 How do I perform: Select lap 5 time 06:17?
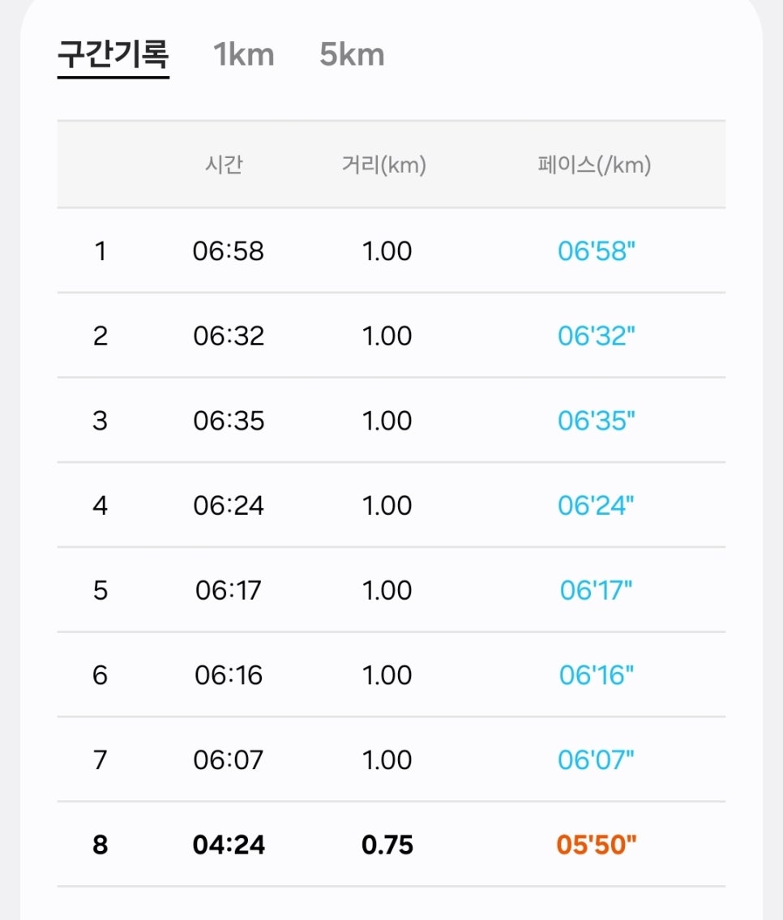tap(228, 590)
